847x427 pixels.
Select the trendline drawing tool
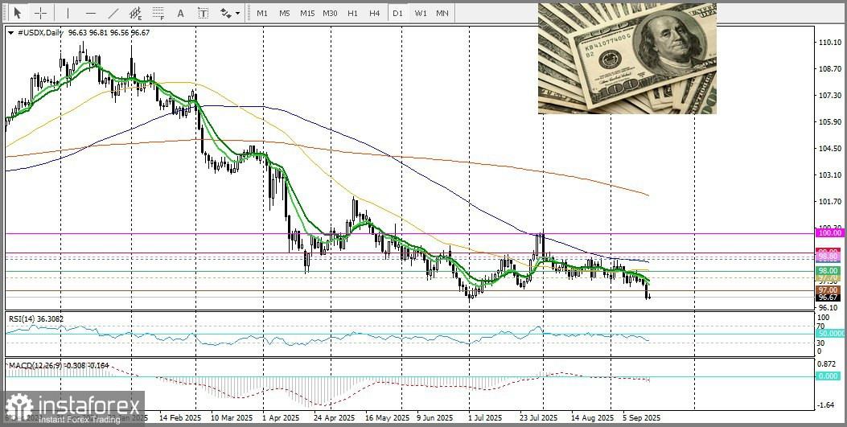click(113, 13)
